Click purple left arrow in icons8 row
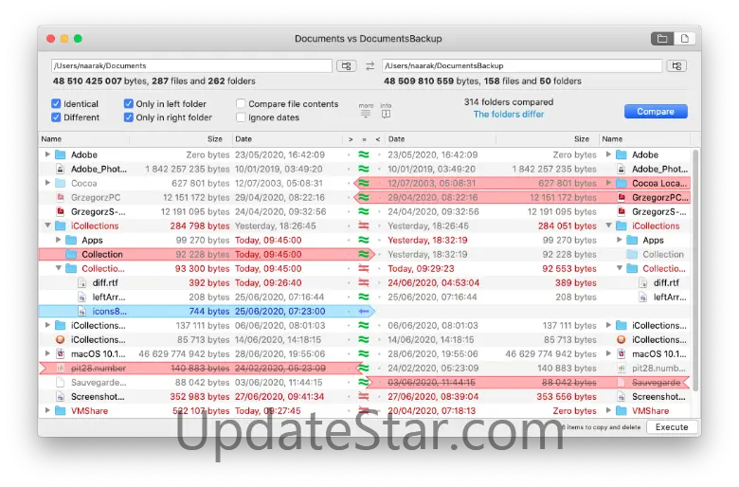Viewport: 739px width, 487px height. (x=364, y=311)
